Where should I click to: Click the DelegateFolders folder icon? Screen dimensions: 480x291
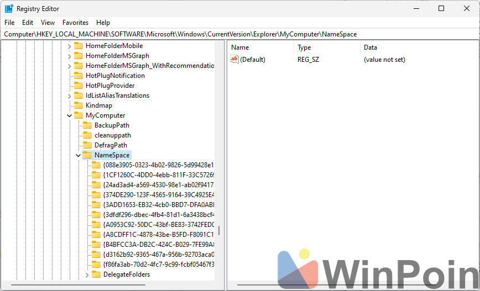(96, 274)
